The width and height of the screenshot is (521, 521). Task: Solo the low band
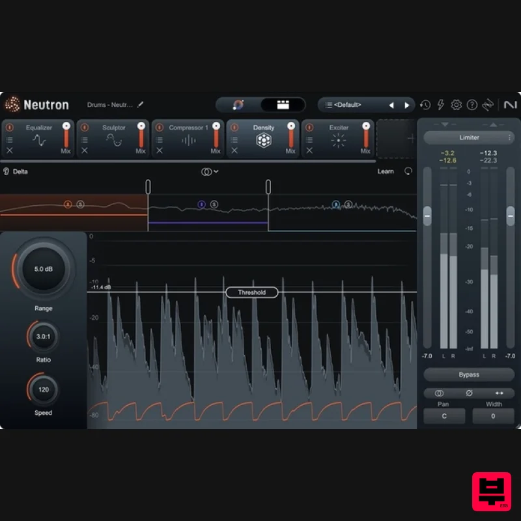[x=80, y=204]
